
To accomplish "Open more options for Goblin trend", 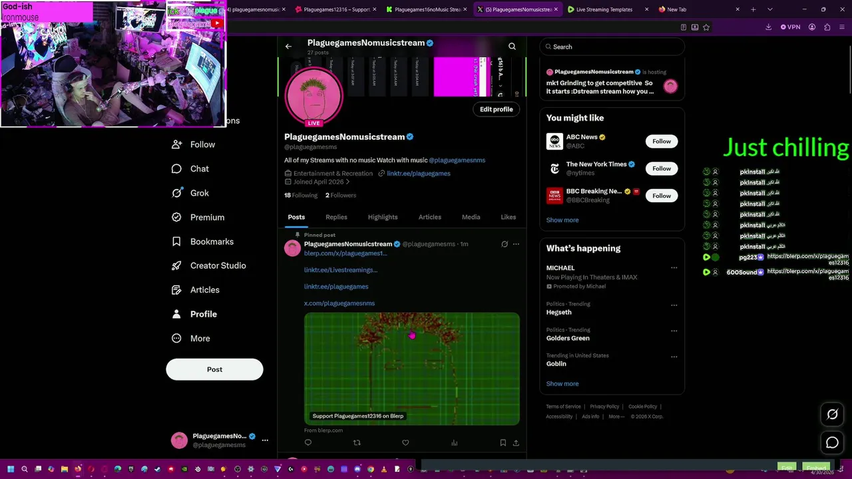I will click(x=674, y=357).
